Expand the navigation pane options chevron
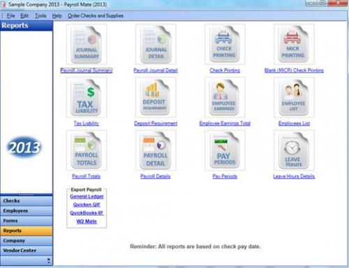This screenshot has height=268, width=349. [x=49, y=260]
